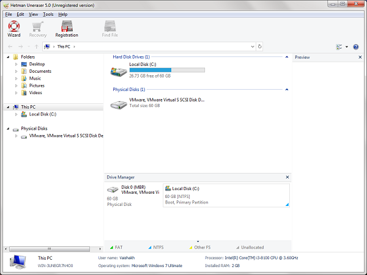Close the Preview panel
The width and height of the screenshot is (367, 275).
pos(360,57)
